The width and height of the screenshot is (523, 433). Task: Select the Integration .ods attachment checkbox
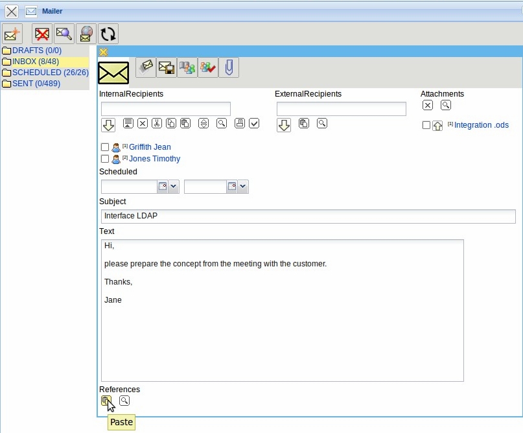pos(426,125)
